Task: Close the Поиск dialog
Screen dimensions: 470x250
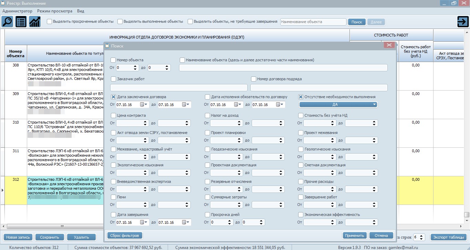Action: (x=389, y=45)
